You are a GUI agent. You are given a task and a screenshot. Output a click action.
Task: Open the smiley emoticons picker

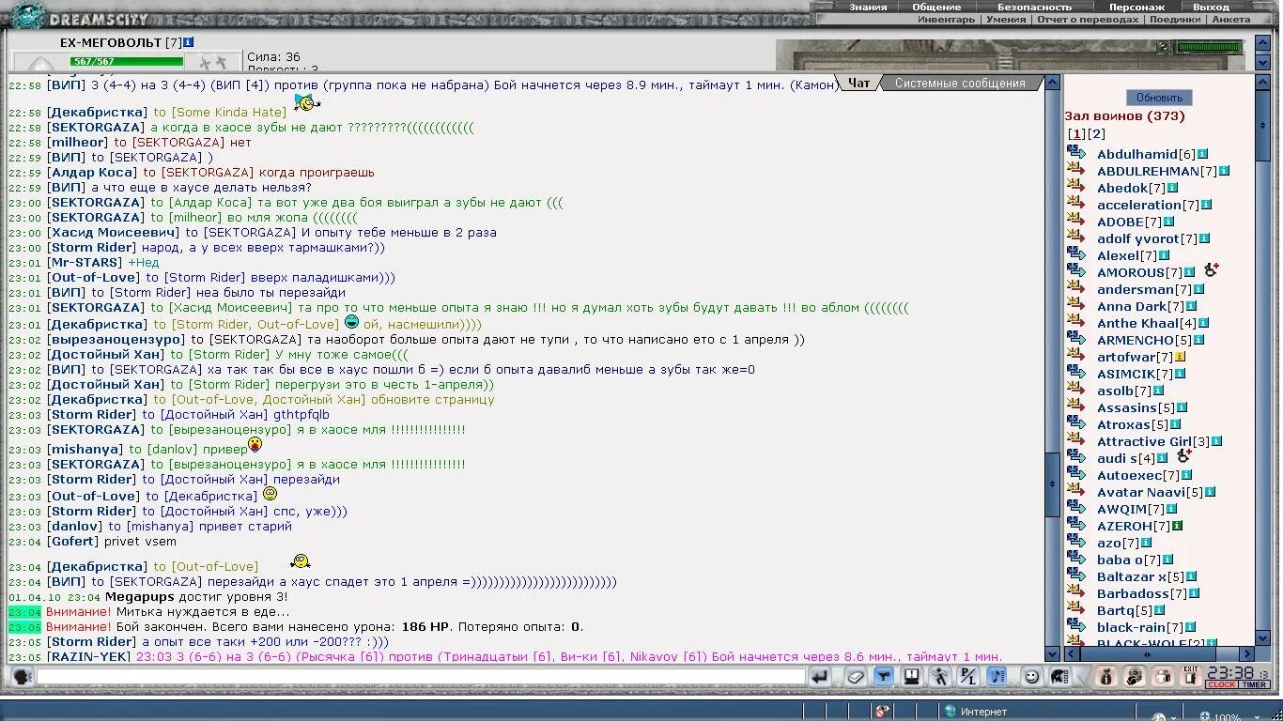pyautogui.click(x=1031, y=677)
